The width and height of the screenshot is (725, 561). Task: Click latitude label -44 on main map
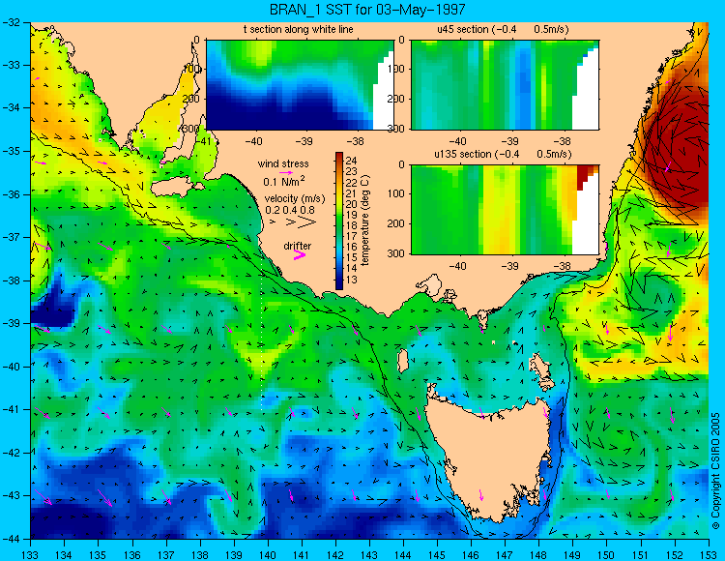pos(13,539)
